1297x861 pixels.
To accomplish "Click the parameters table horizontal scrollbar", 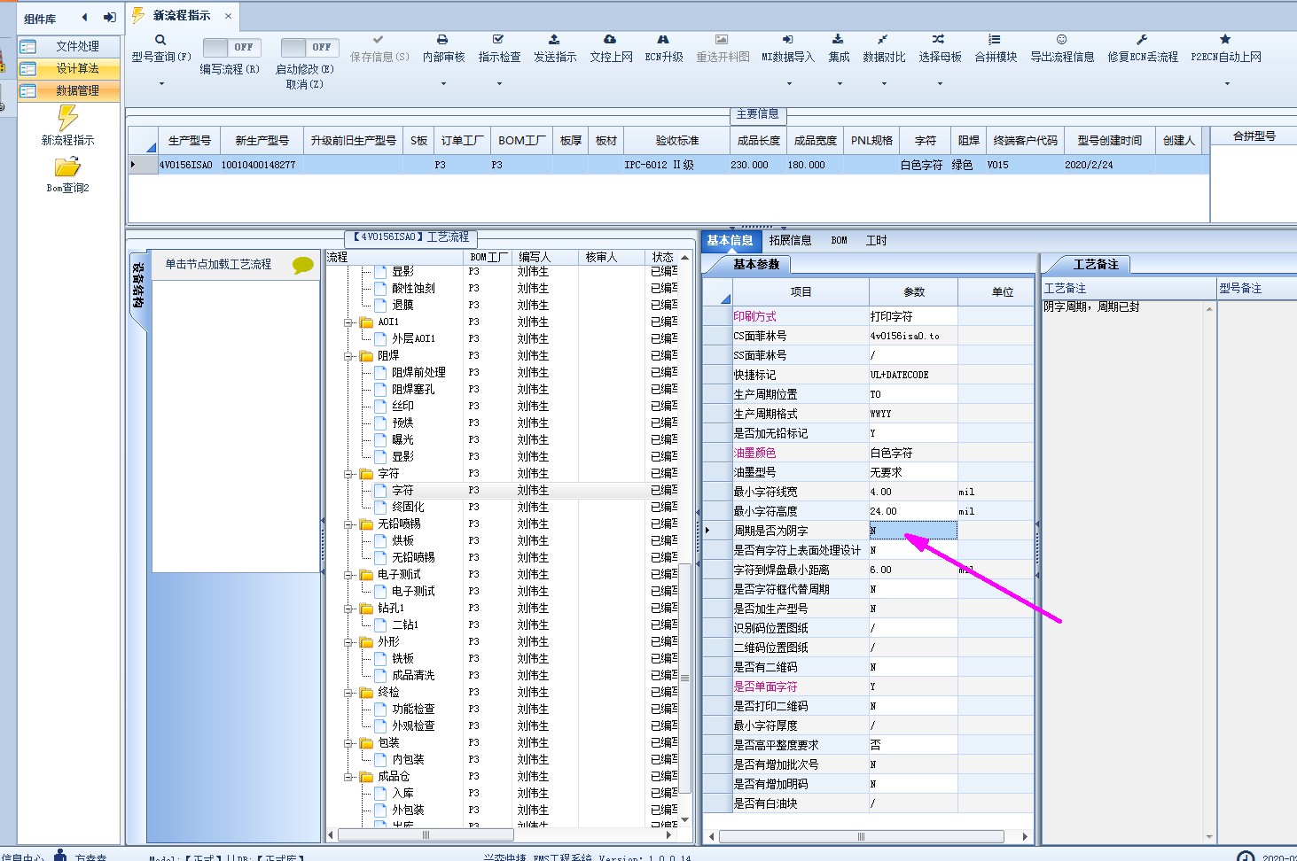I will click(x=862, y=836).
